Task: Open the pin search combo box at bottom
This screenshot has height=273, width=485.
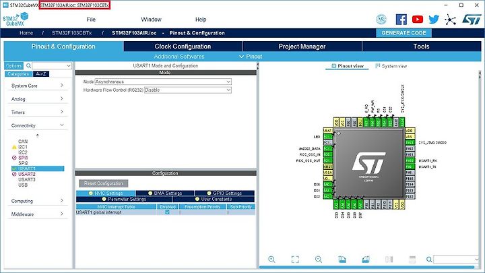Action: click(x=457, y=260)
